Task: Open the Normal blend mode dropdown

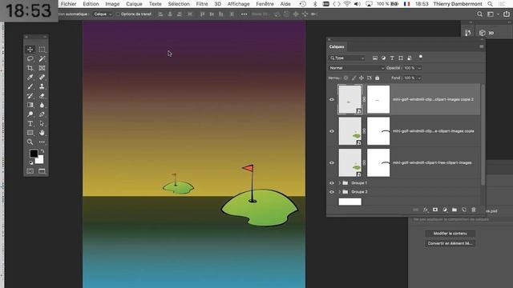Action: (356, 68)
